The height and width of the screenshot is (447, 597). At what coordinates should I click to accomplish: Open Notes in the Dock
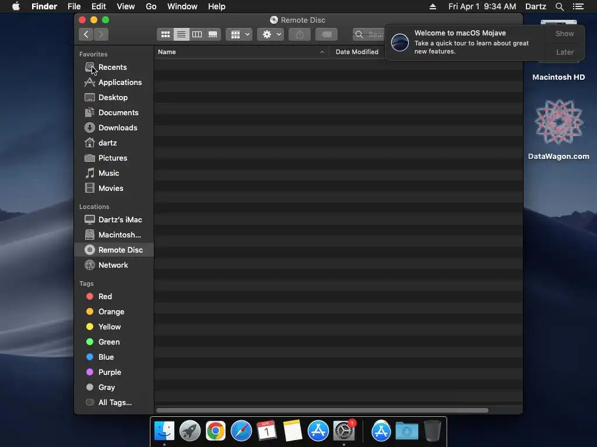293,431
